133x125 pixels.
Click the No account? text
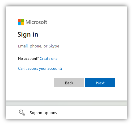coord(28,59)
